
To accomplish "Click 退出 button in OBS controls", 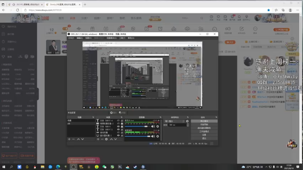I will [204, 138].
